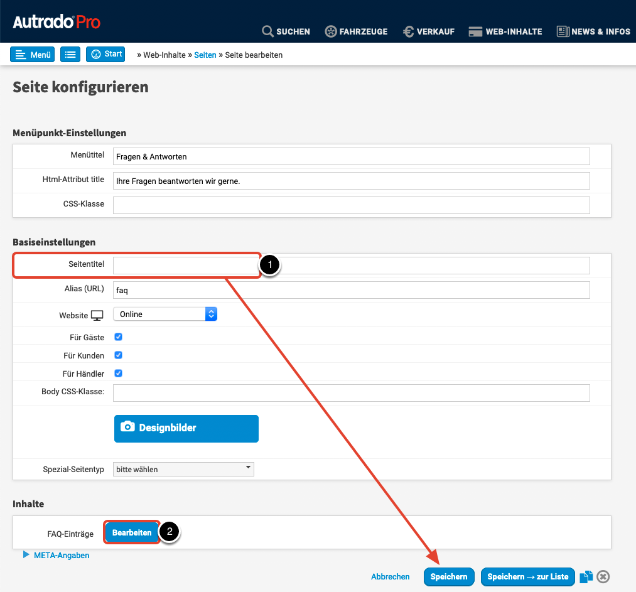This screenshot has height=592, width=636.
Task: Click the Seitentitel input field
Action: 351,266
